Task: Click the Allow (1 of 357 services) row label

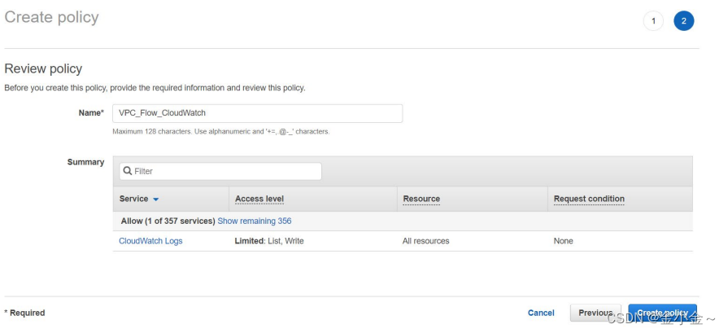Action: pos(168,221)
